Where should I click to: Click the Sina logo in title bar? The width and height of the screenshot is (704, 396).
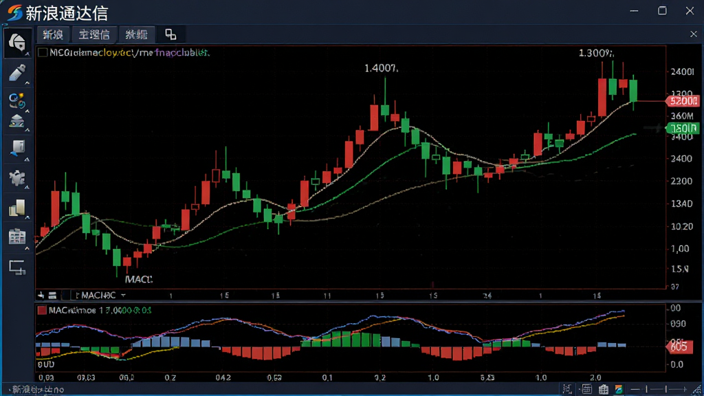(x=14, y=12)
